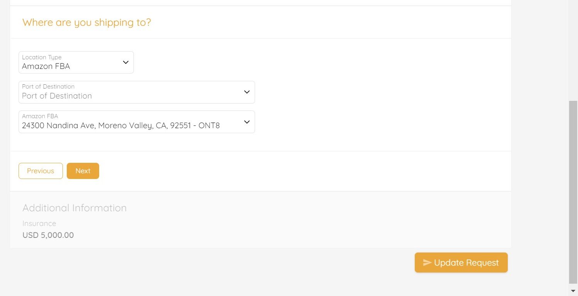Click the selected address text 24300 Nandina Ave
Image resolution: width=578 pixels, height=296 pixels.
(x=121, y=125)
